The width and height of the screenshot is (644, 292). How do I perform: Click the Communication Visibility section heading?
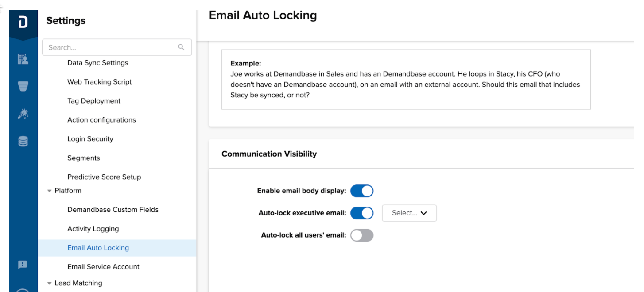click(x=269, y=154)
